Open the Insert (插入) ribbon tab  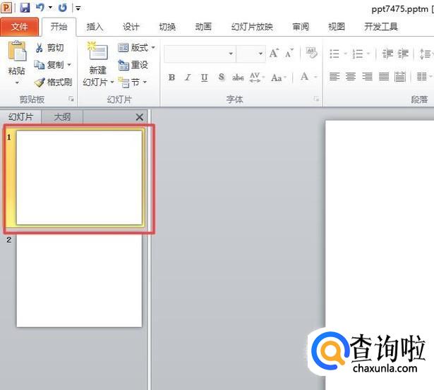click(95, 27)
